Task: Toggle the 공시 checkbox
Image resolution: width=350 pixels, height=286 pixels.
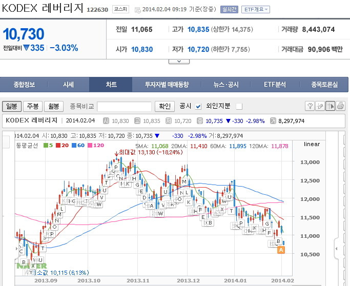Action: [198, 107]
